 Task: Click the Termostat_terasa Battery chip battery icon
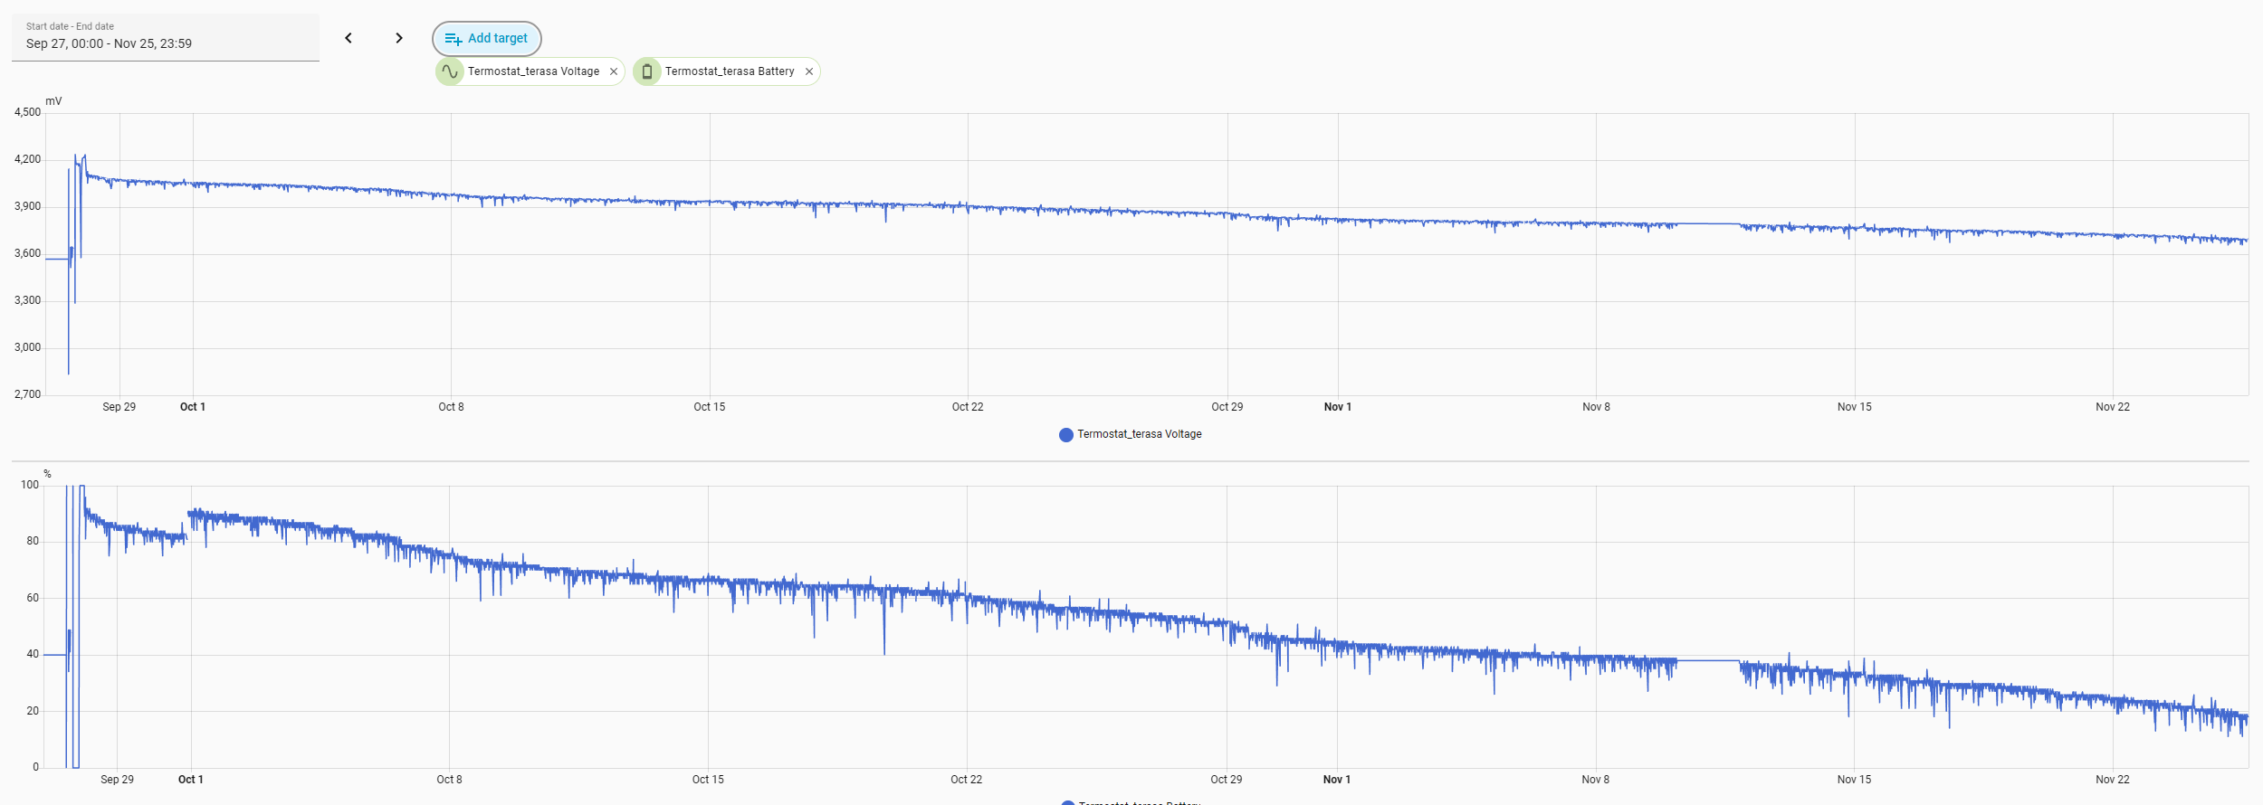coord(647,71)
